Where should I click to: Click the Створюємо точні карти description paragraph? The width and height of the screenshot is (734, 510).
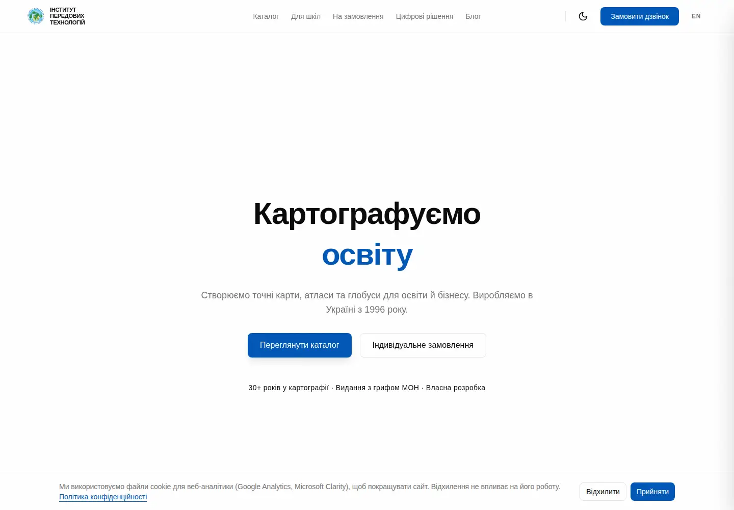pyautogui.click(x=367, y=302)
